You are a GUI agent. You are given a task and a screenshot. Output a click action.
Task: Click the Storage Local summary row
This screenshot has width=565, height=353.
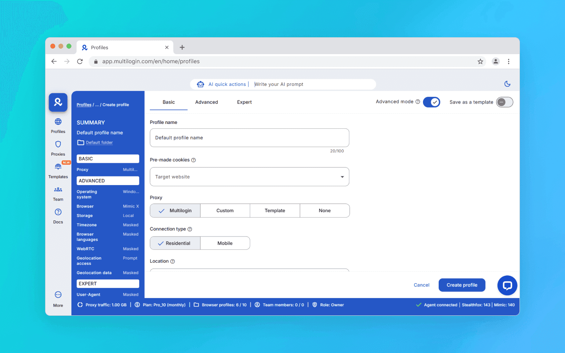click(x=108, y=216)
